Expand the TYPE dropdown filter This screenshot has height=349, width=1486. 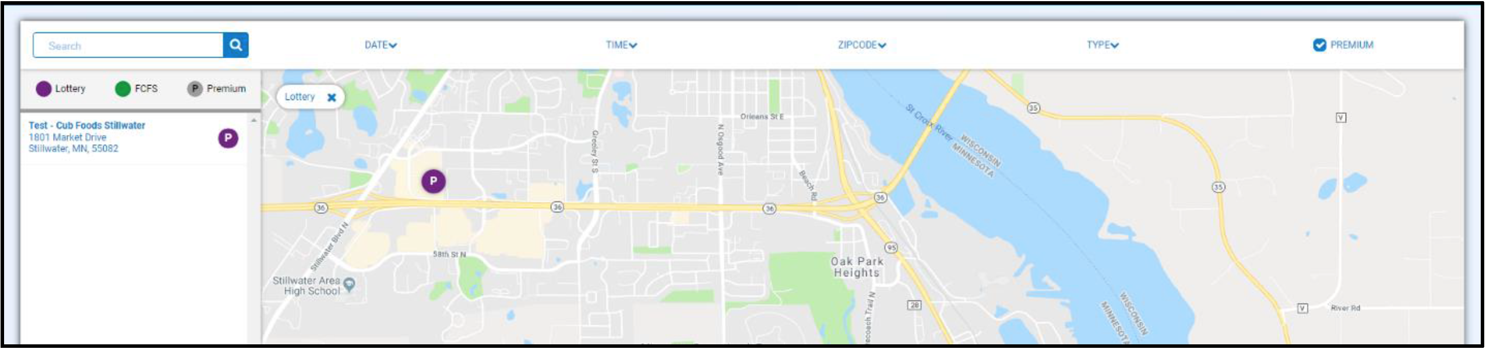pyautogui.click(x=1103, y=45)
